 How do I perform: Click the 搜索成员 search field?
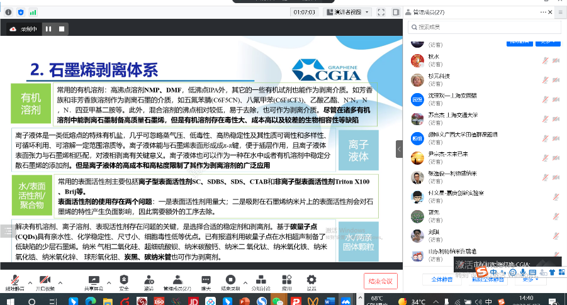pyautogui.click(x=484, y=27)
